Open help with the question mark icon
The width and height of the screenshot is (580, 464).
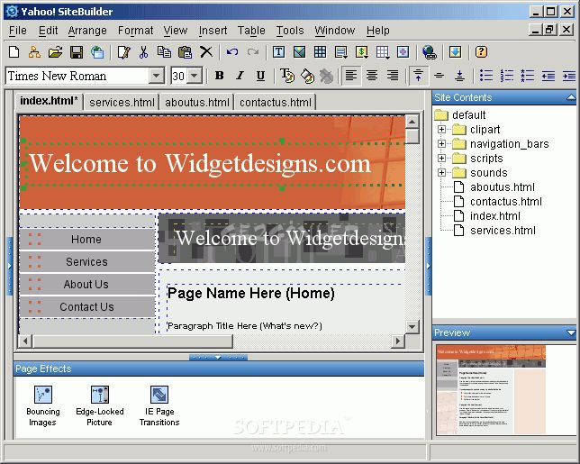coord(481,52)
